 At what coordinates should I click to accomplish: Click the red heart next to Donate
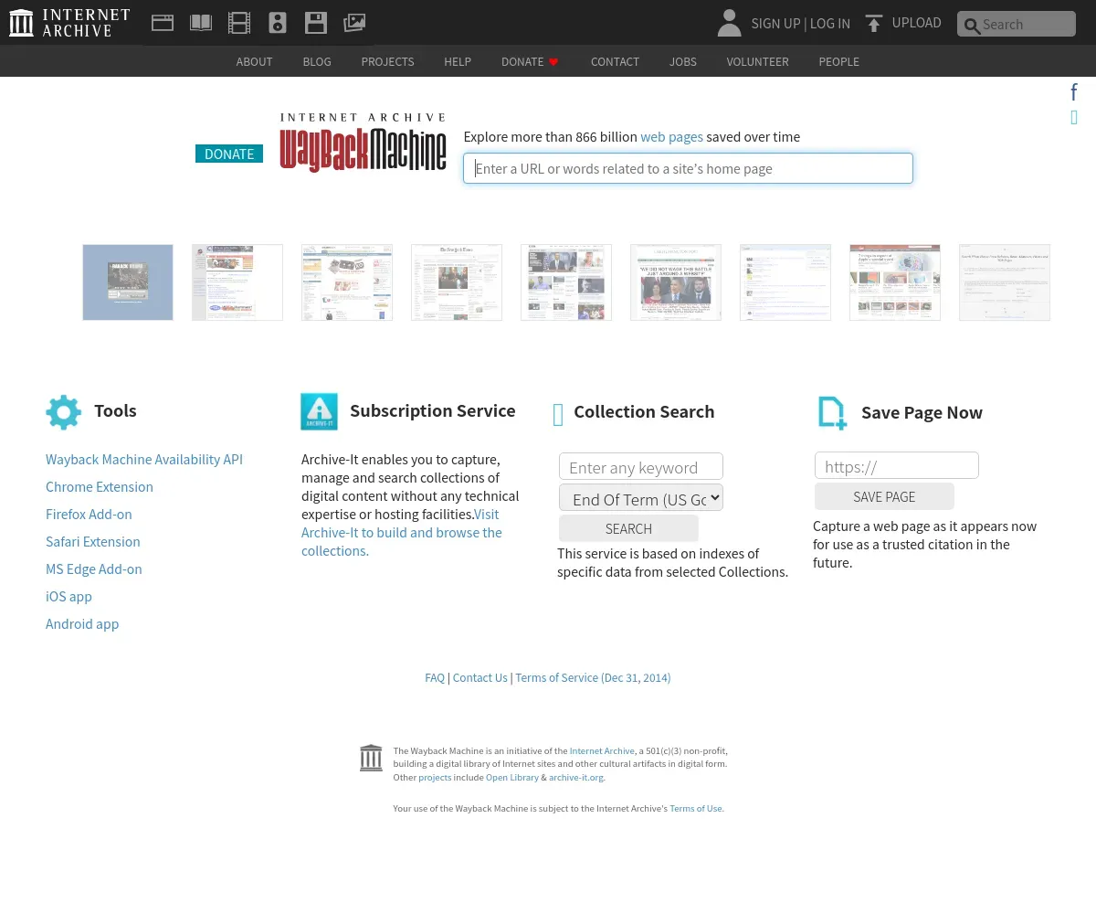click(x=553, y=62)
